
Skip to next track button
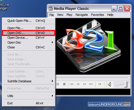(91, 84)
